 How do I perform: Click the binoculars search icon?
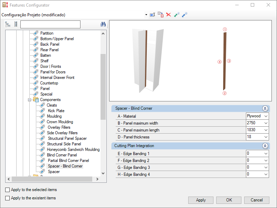coord(103,24)
